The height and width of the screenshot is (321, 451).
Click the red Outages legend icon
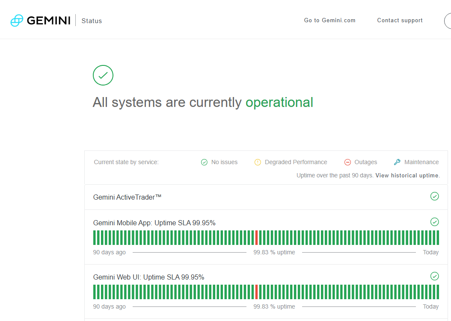347,162
